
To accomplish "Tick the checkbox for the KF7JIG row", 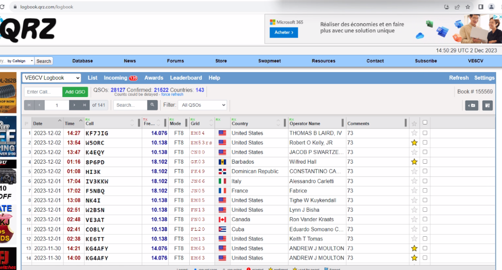I will 425,133.
